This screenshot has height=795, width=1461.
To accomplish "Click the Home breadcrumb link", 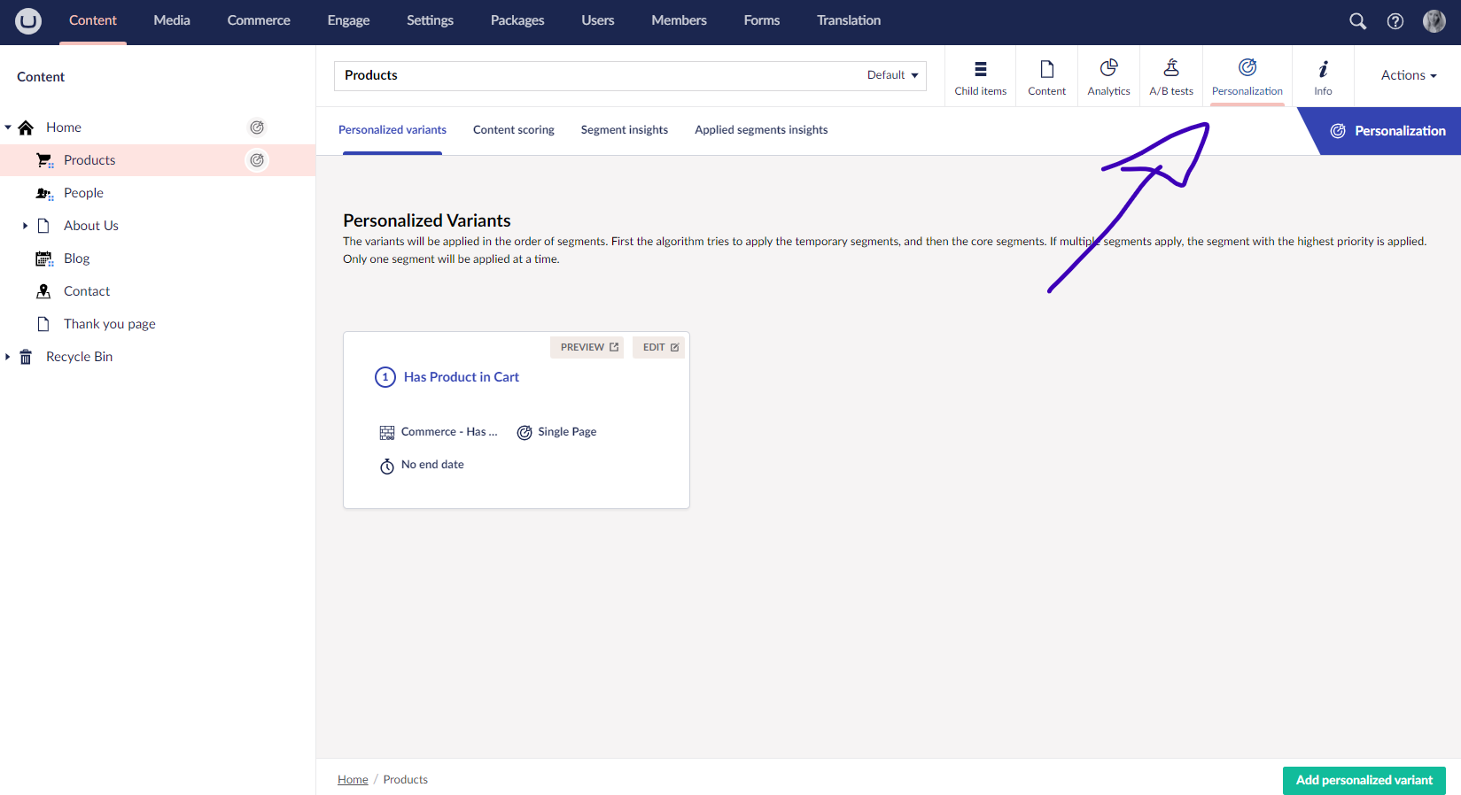I will (x=353, y=780).
